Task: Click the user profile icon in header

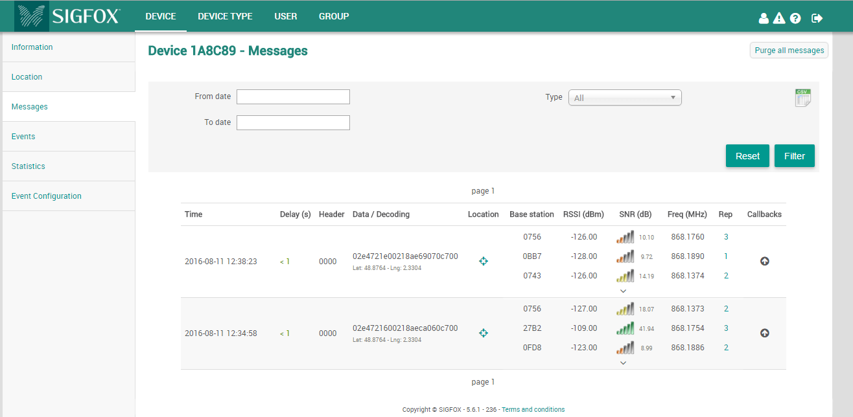Action: (x=764, y=18)
